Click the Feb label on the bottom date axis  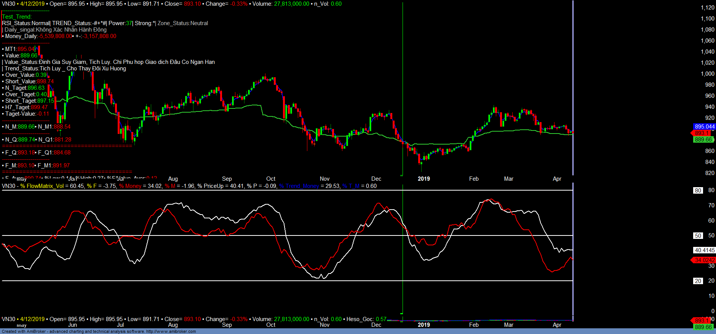(x=474, y=325)
